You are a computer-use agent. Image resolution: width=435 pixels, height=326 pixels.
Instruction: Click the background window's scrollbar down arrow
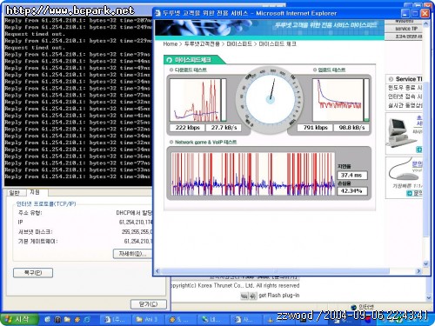pos(429,298)
